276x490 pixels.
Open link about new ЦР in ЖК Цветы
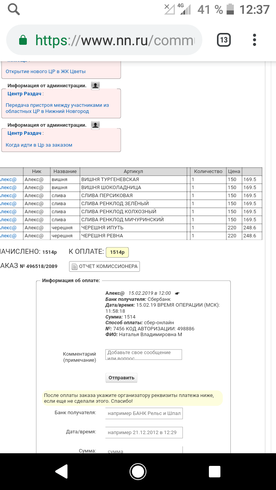pos(46,71)
